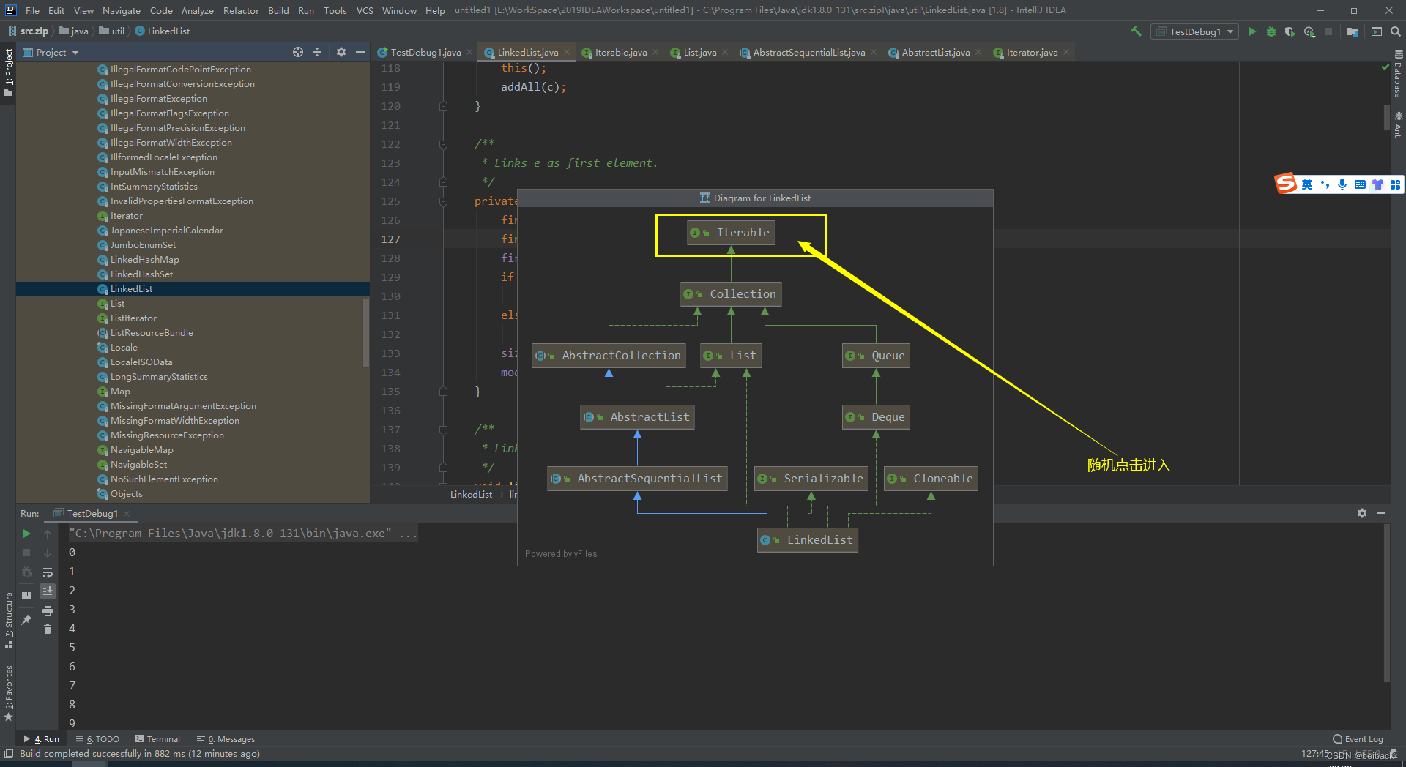Open the Database tool window
The height and width of the screenshot is (767, 1406).
point(1398,75)
